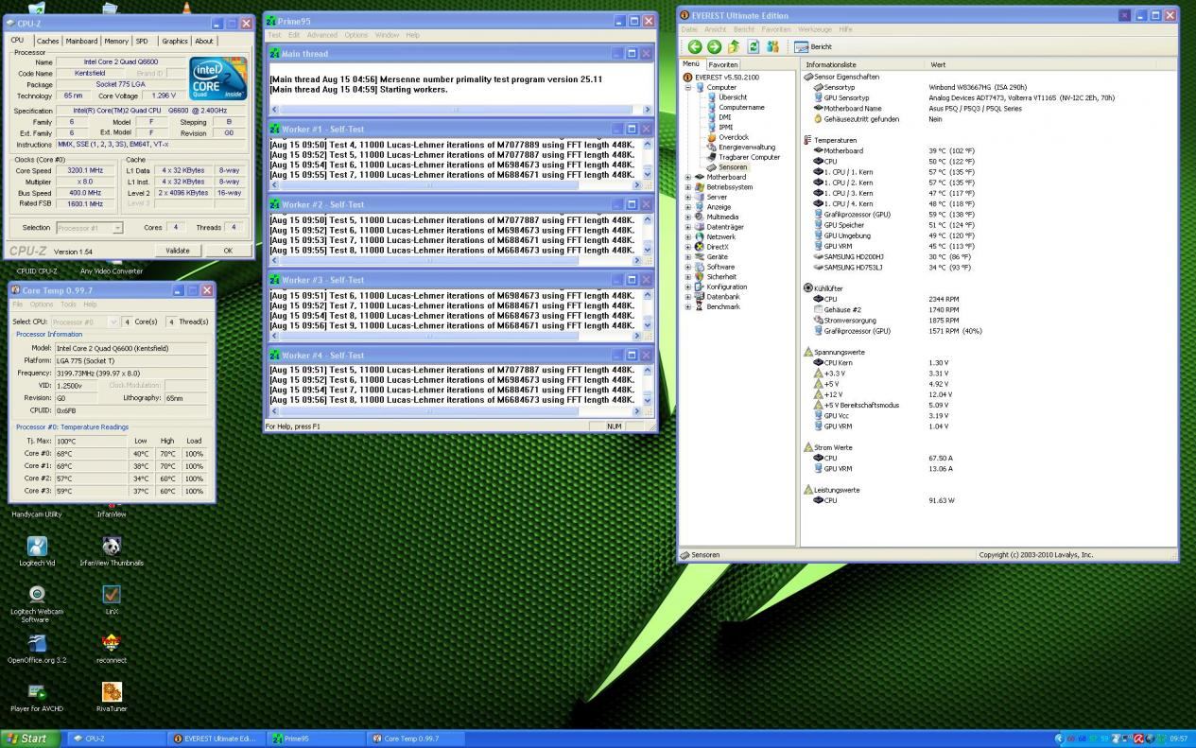Open Test menu in Prime95
The width and height of the screenshot is (1196, 748).
275,35
